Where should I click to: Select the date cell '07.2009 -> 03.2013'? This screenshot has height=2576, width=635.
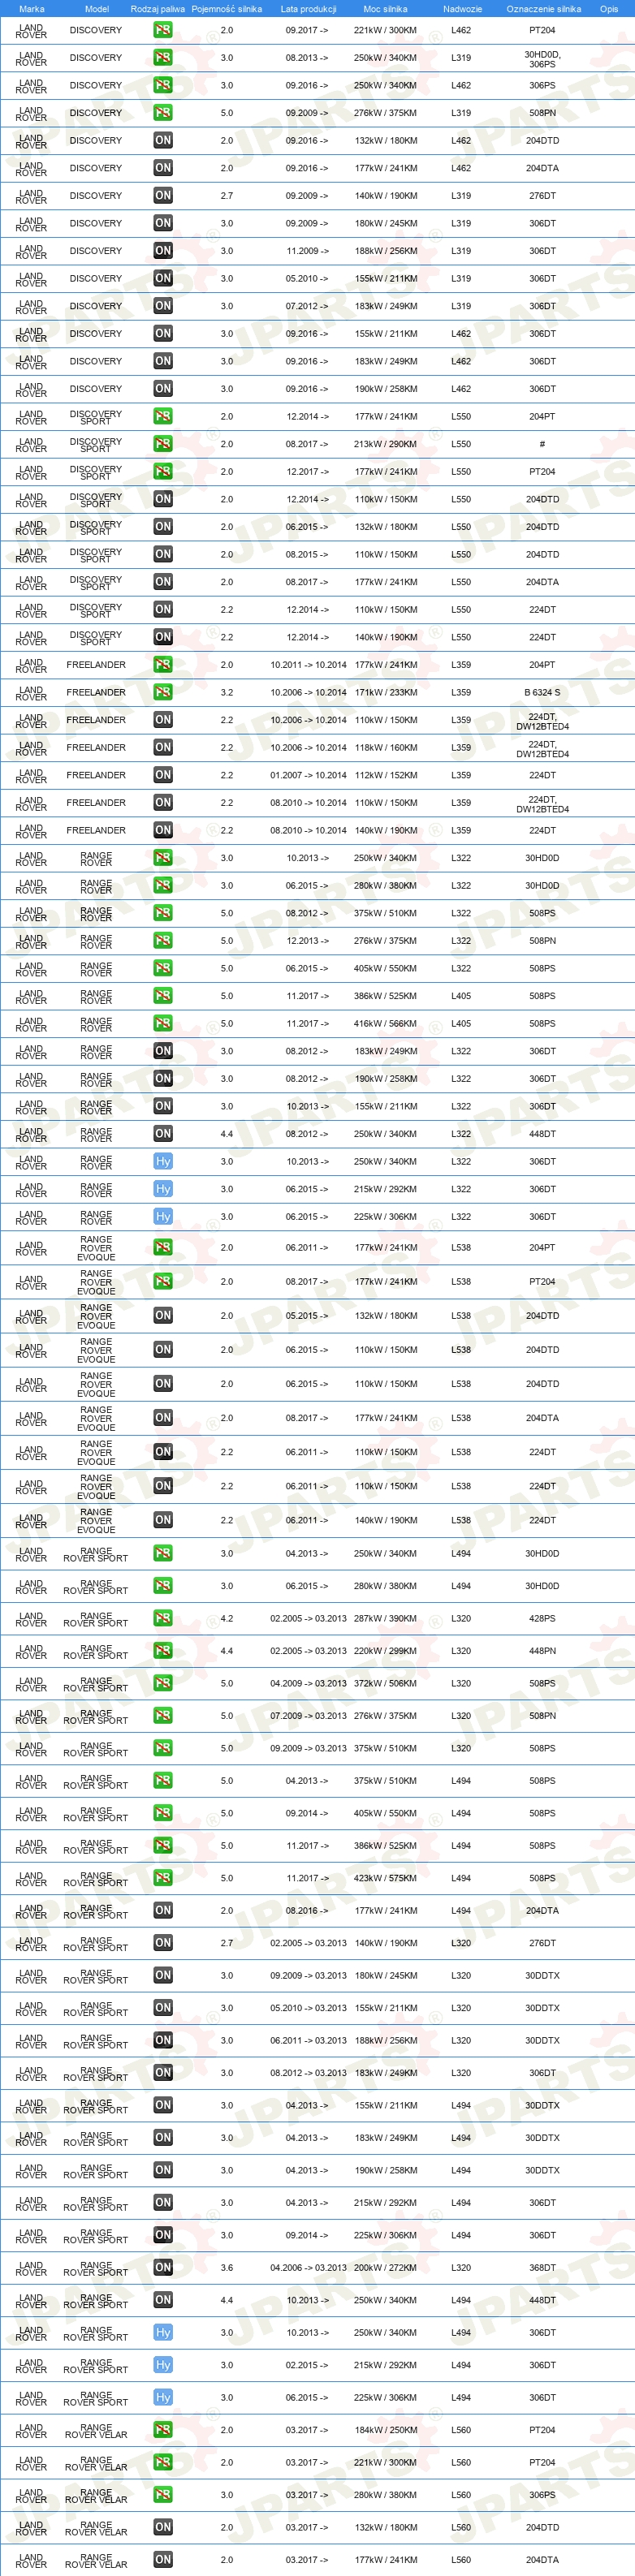tap(308, 1716)
